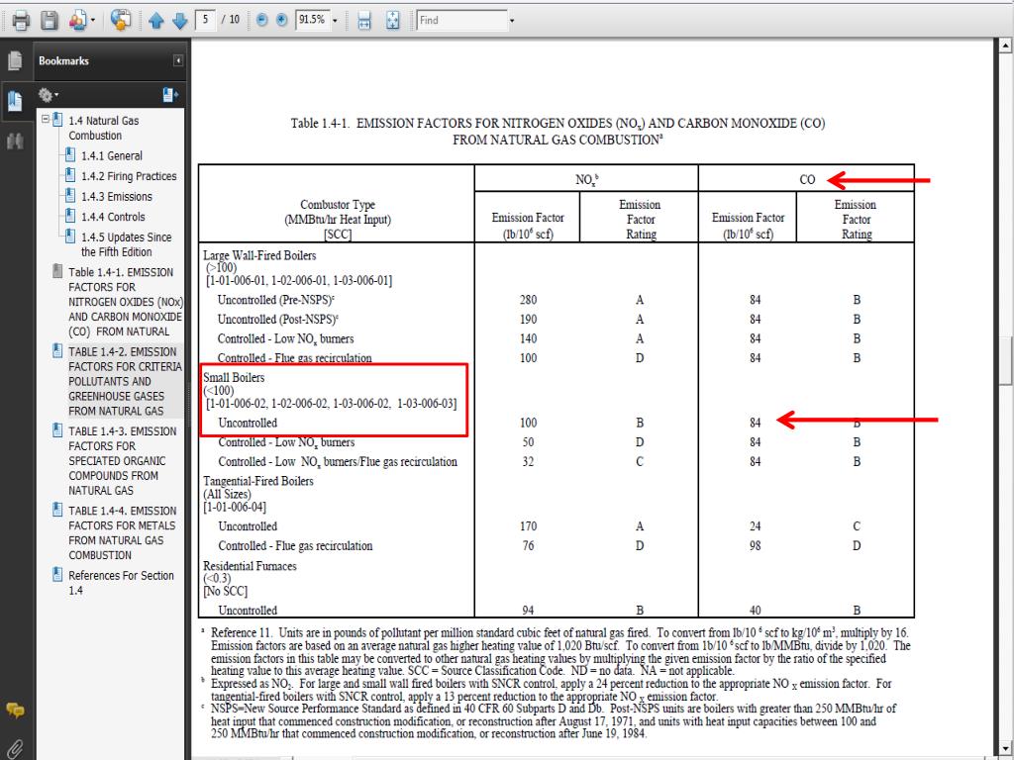Image resolution: width=1014 pixels, height=760 pixels.
Task: Go to previous page with up arrow
Action: click(x=155, y=21)
